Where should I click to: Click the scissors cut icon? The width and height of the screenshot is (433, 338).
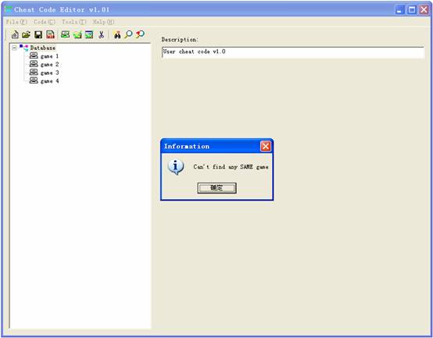(102, 35)
